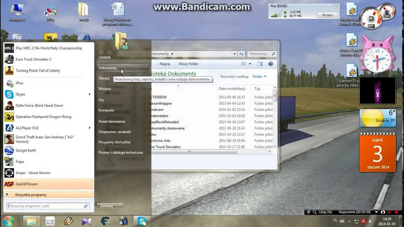Viewport: 404px width, 227px height.
Task: Launch Grand Theft Auto: San Andreas
Action: pyautogui.click(x=49, y=139)
